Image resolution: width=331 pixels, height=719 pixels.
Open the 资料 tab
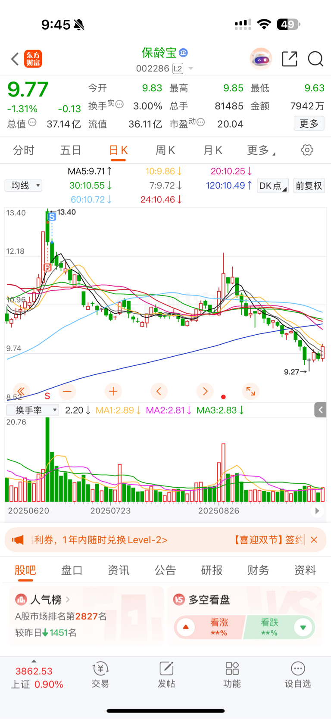tap(305, 570)
